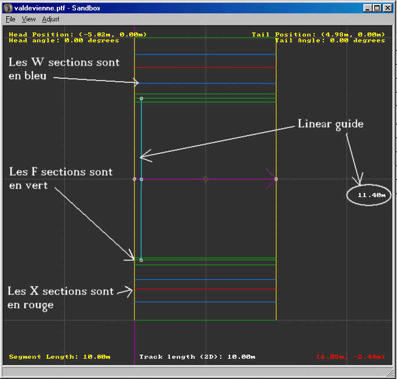Image resolution: width=397 pixels, height=379 pixels.
Task: Open the View menu
Action: point(28,19)
